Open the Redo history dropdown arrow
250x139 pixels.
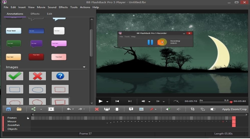click(84, 109)
